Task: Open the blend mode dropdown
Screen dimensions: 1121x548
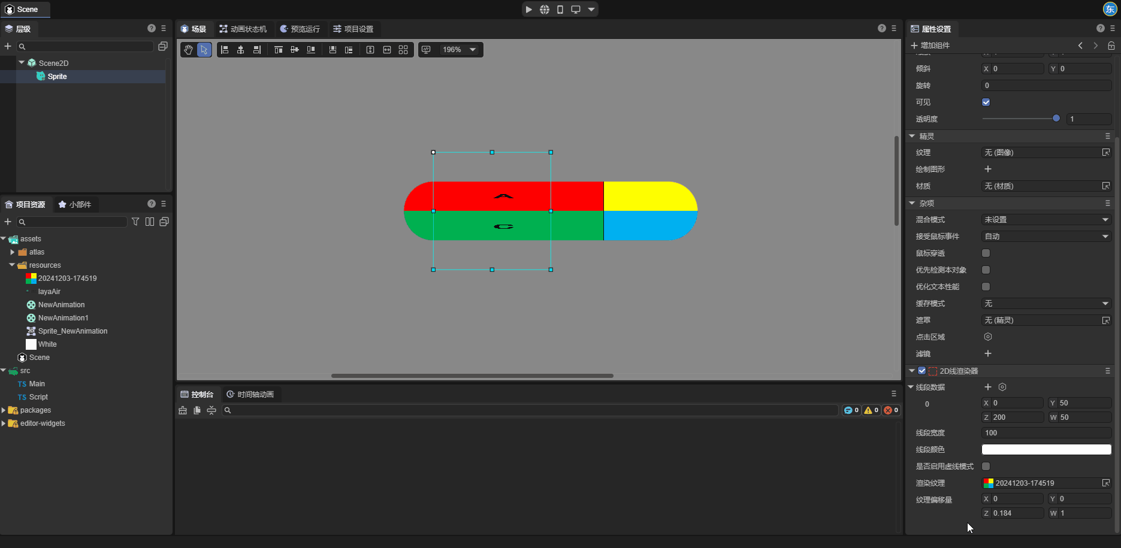Action: click(1046, 220)
